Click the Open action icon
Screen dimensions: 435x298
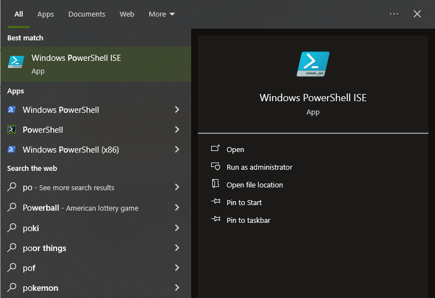point(215,149)
